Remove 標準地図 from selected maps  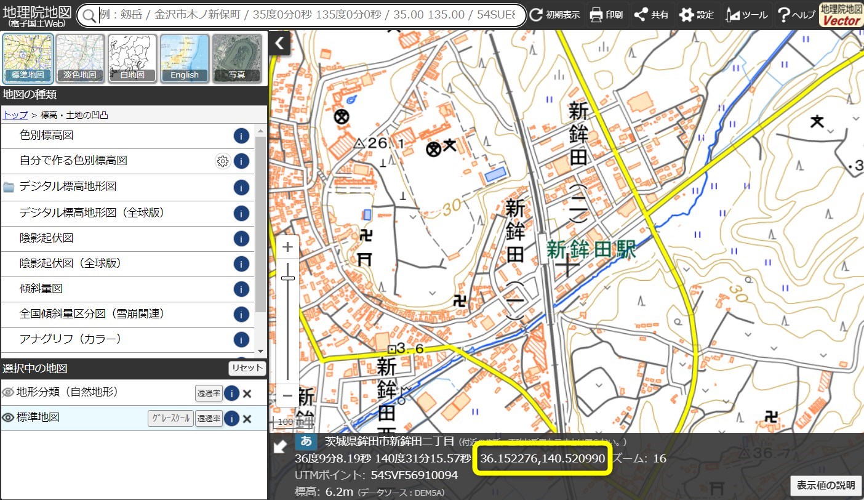[247, 419]
